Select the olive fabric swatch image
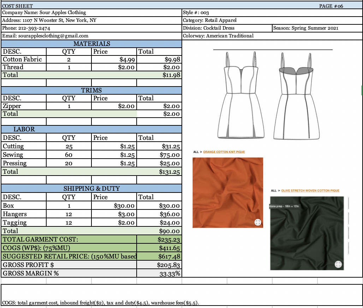The image size is (363, 308). (x=307, y=233)
